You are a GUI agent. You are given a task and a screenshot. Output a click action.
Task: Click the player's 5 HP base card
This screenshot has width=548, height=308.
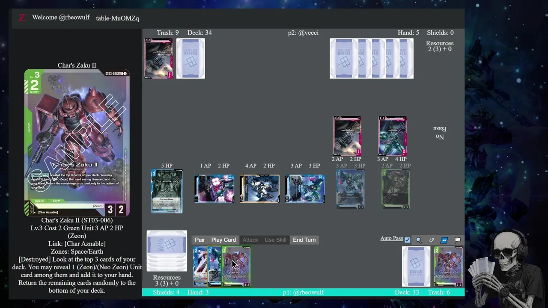pos(167,191)
